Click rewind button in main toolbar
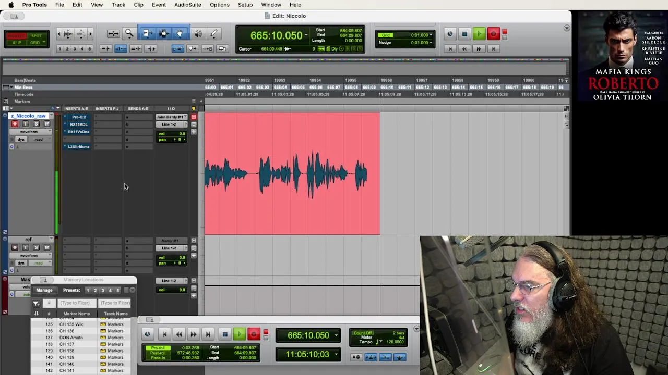 click(x=464, y=48)
